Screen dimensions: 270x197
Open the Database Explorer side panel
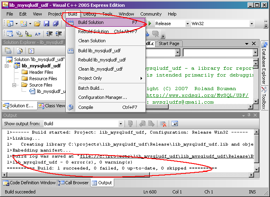pyautogui.click(x=264, y=63)
